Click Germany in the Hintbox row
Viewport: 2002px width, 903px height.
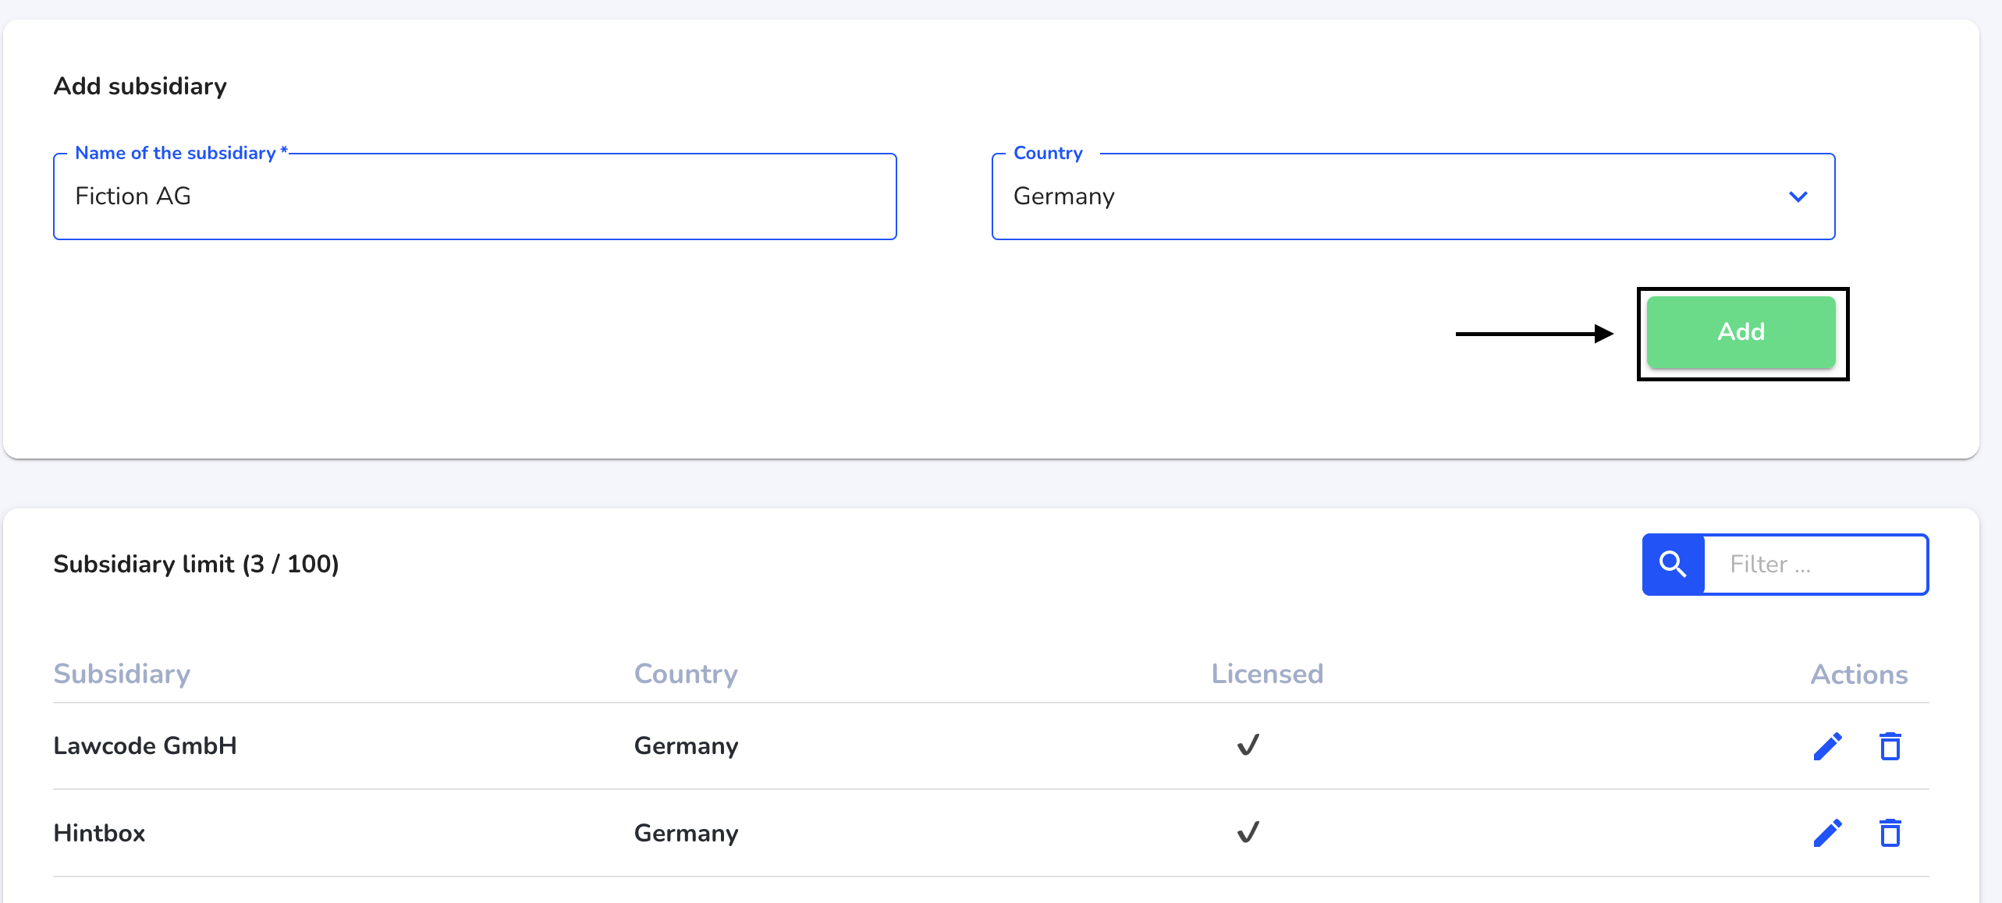(x=687, y=833)
